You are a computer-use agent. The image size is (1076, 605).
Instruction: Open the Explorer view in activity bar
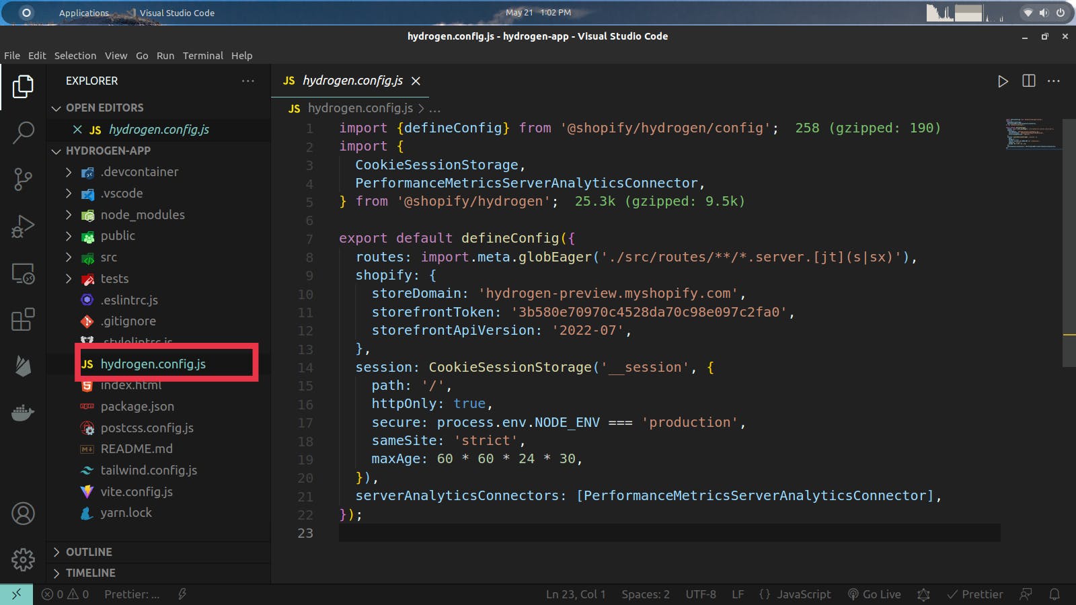23,86
